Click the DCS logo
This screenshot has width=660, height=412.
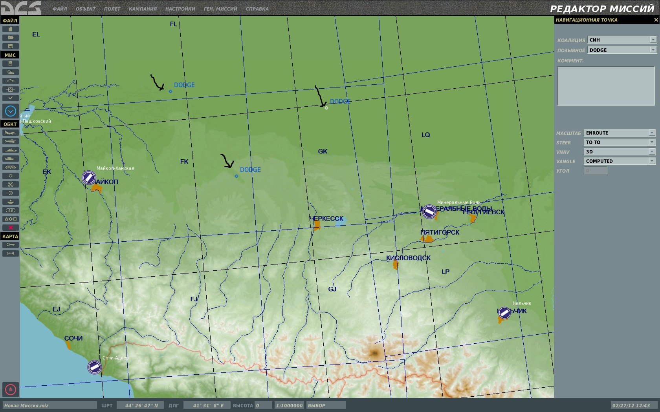(x=21, y=8)
